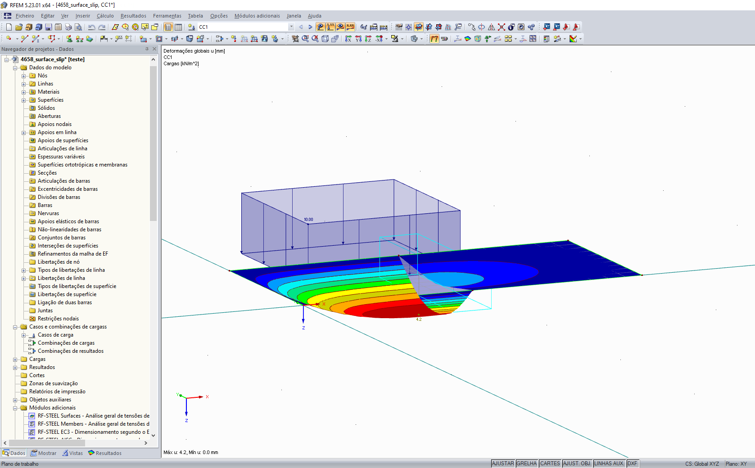
Task: Click the info about object icon
Action: click(511, 27)
